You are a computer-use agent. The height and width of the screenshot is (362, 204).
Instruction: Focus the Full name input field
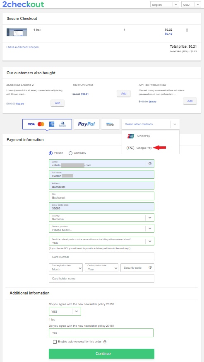click(101, 174)
